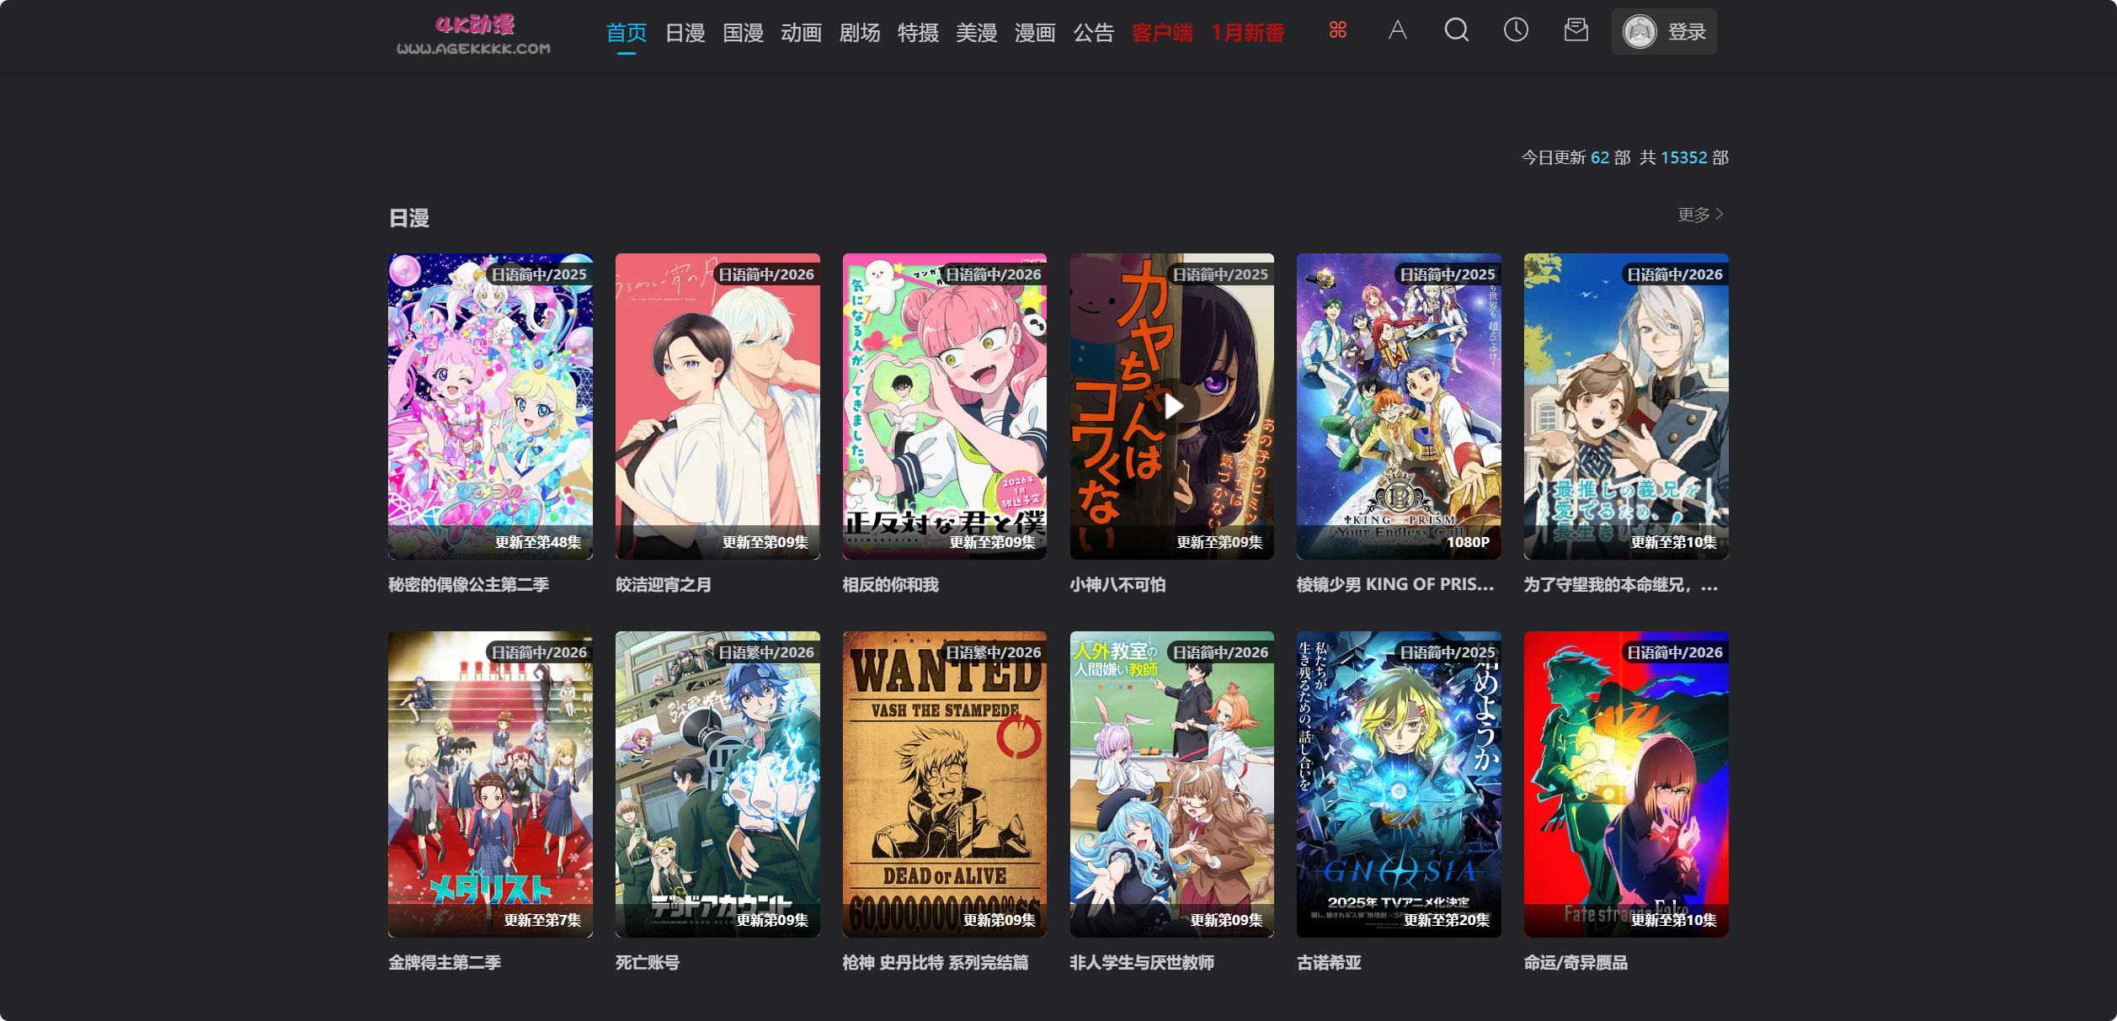
Task: Open the 命运/奇异赝品 poster
Action: [x=1626, y=784]
